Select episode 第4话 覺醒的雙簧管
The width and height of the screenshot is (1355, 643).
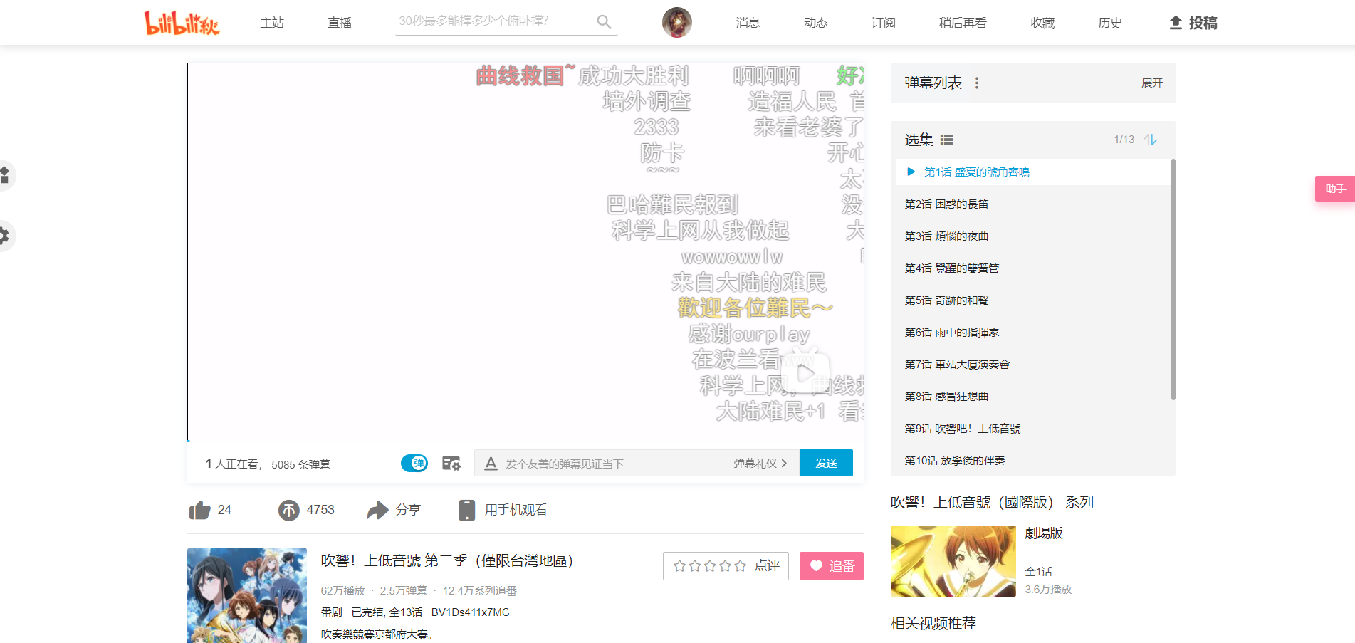[1032, 268]
